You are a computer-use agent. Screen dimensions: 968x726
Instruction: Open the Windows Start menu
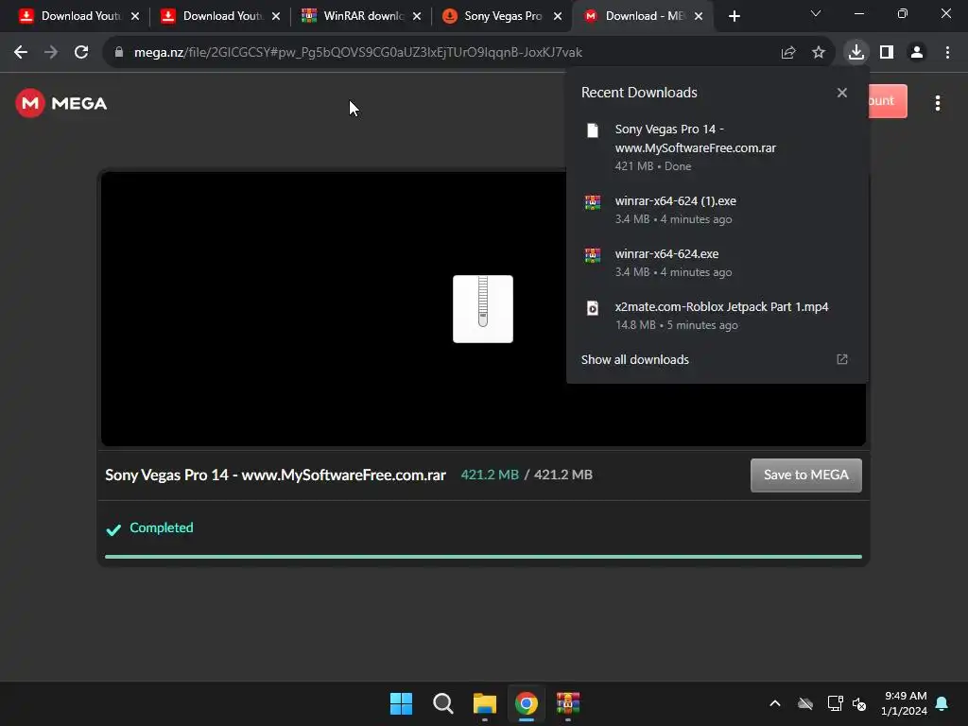(401, 703)
